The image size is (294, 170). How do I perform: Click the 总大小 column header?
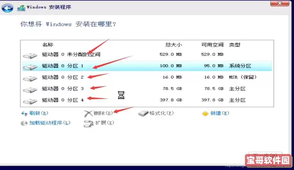click(x=173, y=45)
